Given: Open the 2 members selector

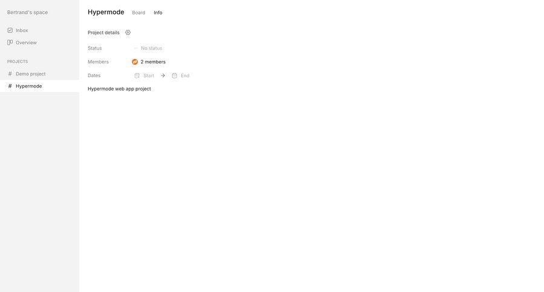Looking at the screenshot, I should click(x=149, y=62).
